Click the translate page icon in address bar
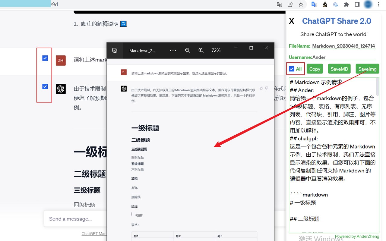Screen dimensions: 386x241 [x=280, y=5]
